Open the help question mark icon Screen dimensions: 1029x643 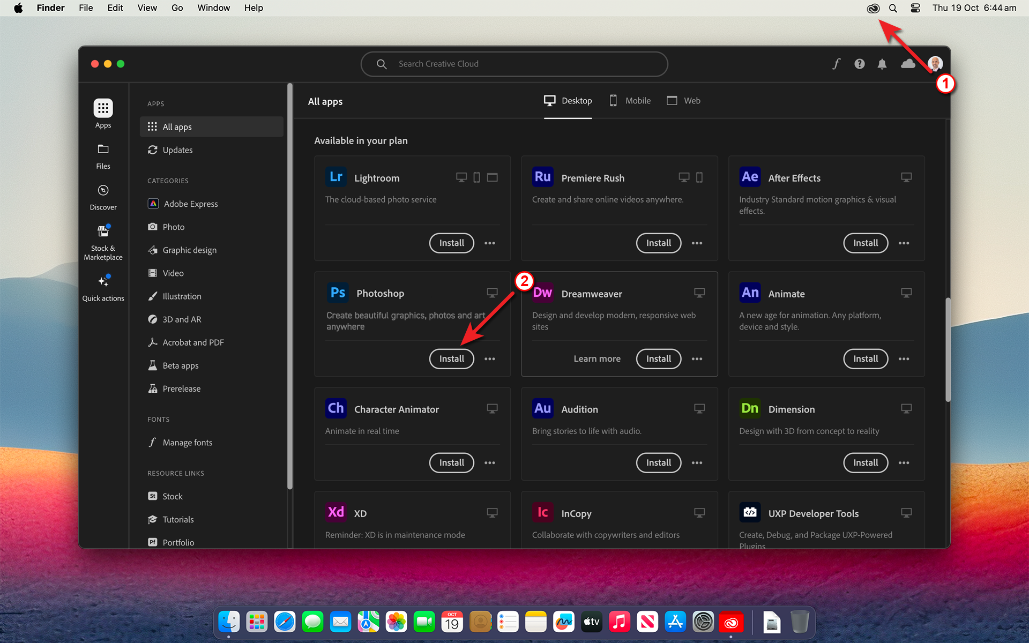click(x=859, y=64)
